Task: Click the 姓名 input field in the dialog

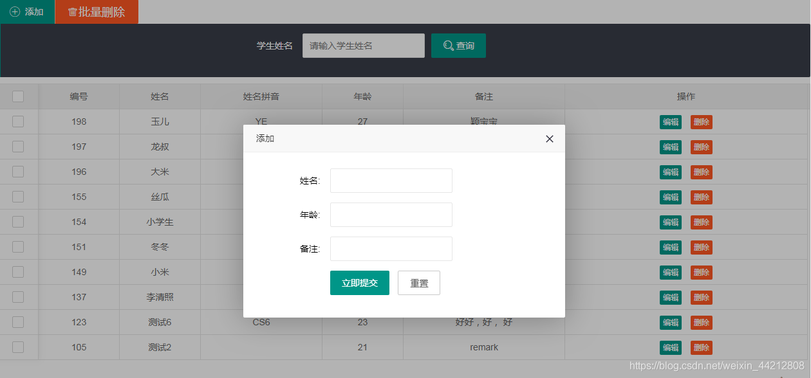Action: 391,181
